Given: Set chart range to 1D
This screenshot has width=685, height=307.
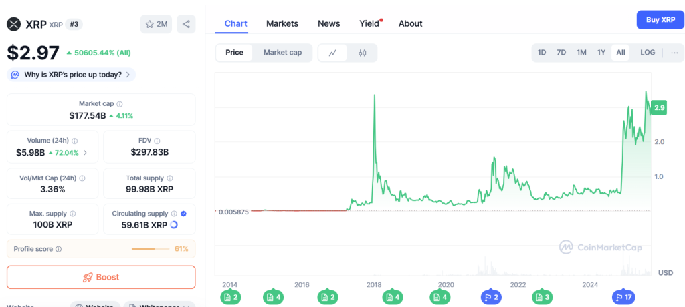Looking at the screenshot, I should pos(542,53).
